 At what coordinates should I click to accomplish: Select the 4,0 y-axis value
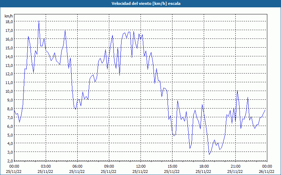point(10,143)
